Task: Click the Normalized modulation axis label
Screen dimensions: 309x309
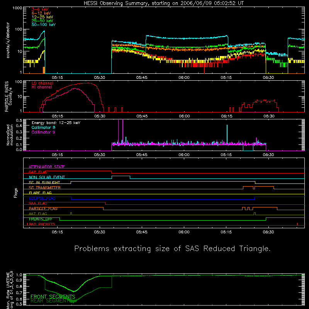Action: pyautogui.click(x=10, y=135)
